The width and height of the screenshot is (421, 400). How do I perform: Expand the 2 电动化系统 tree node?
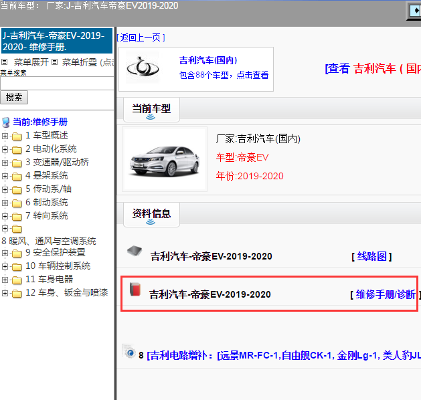coord(5,149)
